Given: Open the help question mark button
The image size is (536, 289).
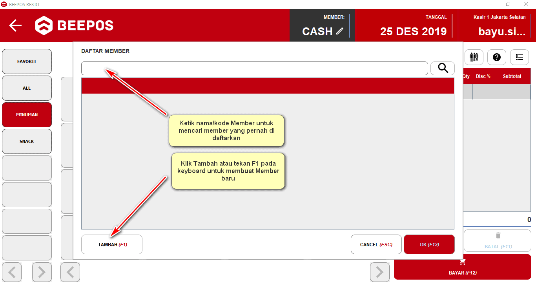Looking at the screenshot, I should click(497, 57).
